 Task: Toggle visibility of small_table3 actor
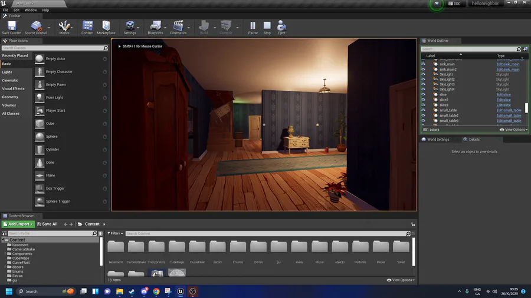pos(423,121)
